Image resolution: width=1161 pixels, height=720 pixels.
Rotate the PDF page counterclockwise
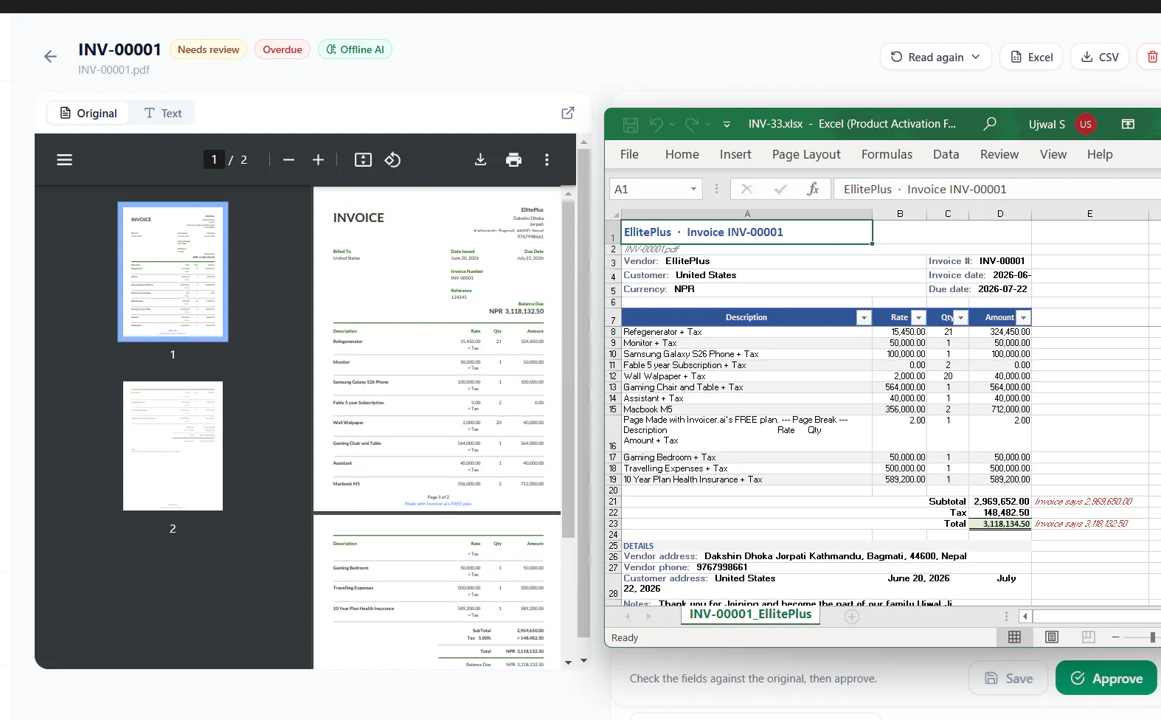point(392,159)
